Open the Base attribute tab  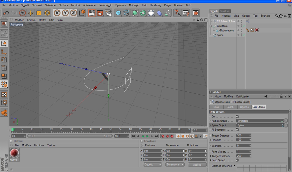point(216,107)
